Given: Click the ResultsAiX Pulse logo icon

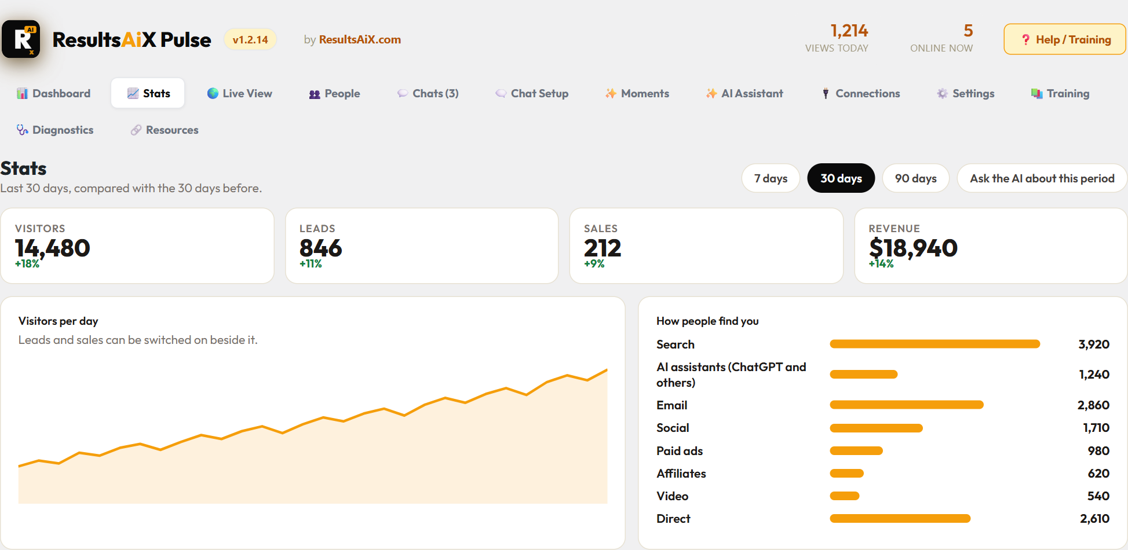Looking at the screenshot, I should tap(21, 39).
